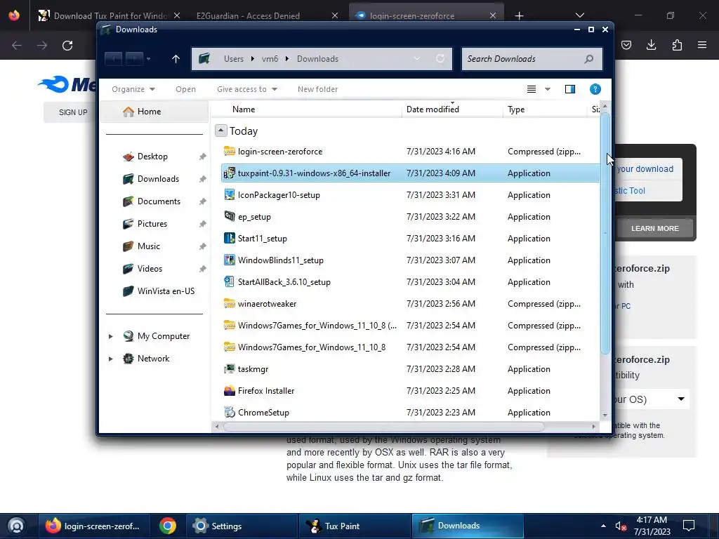The image size is (719, 539).
Task: Click the forward navigation button in Downloads window
Action: click(x=134, y=59)
